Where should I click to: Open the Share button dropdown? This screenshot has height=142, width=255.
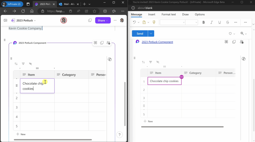(107, 21)
